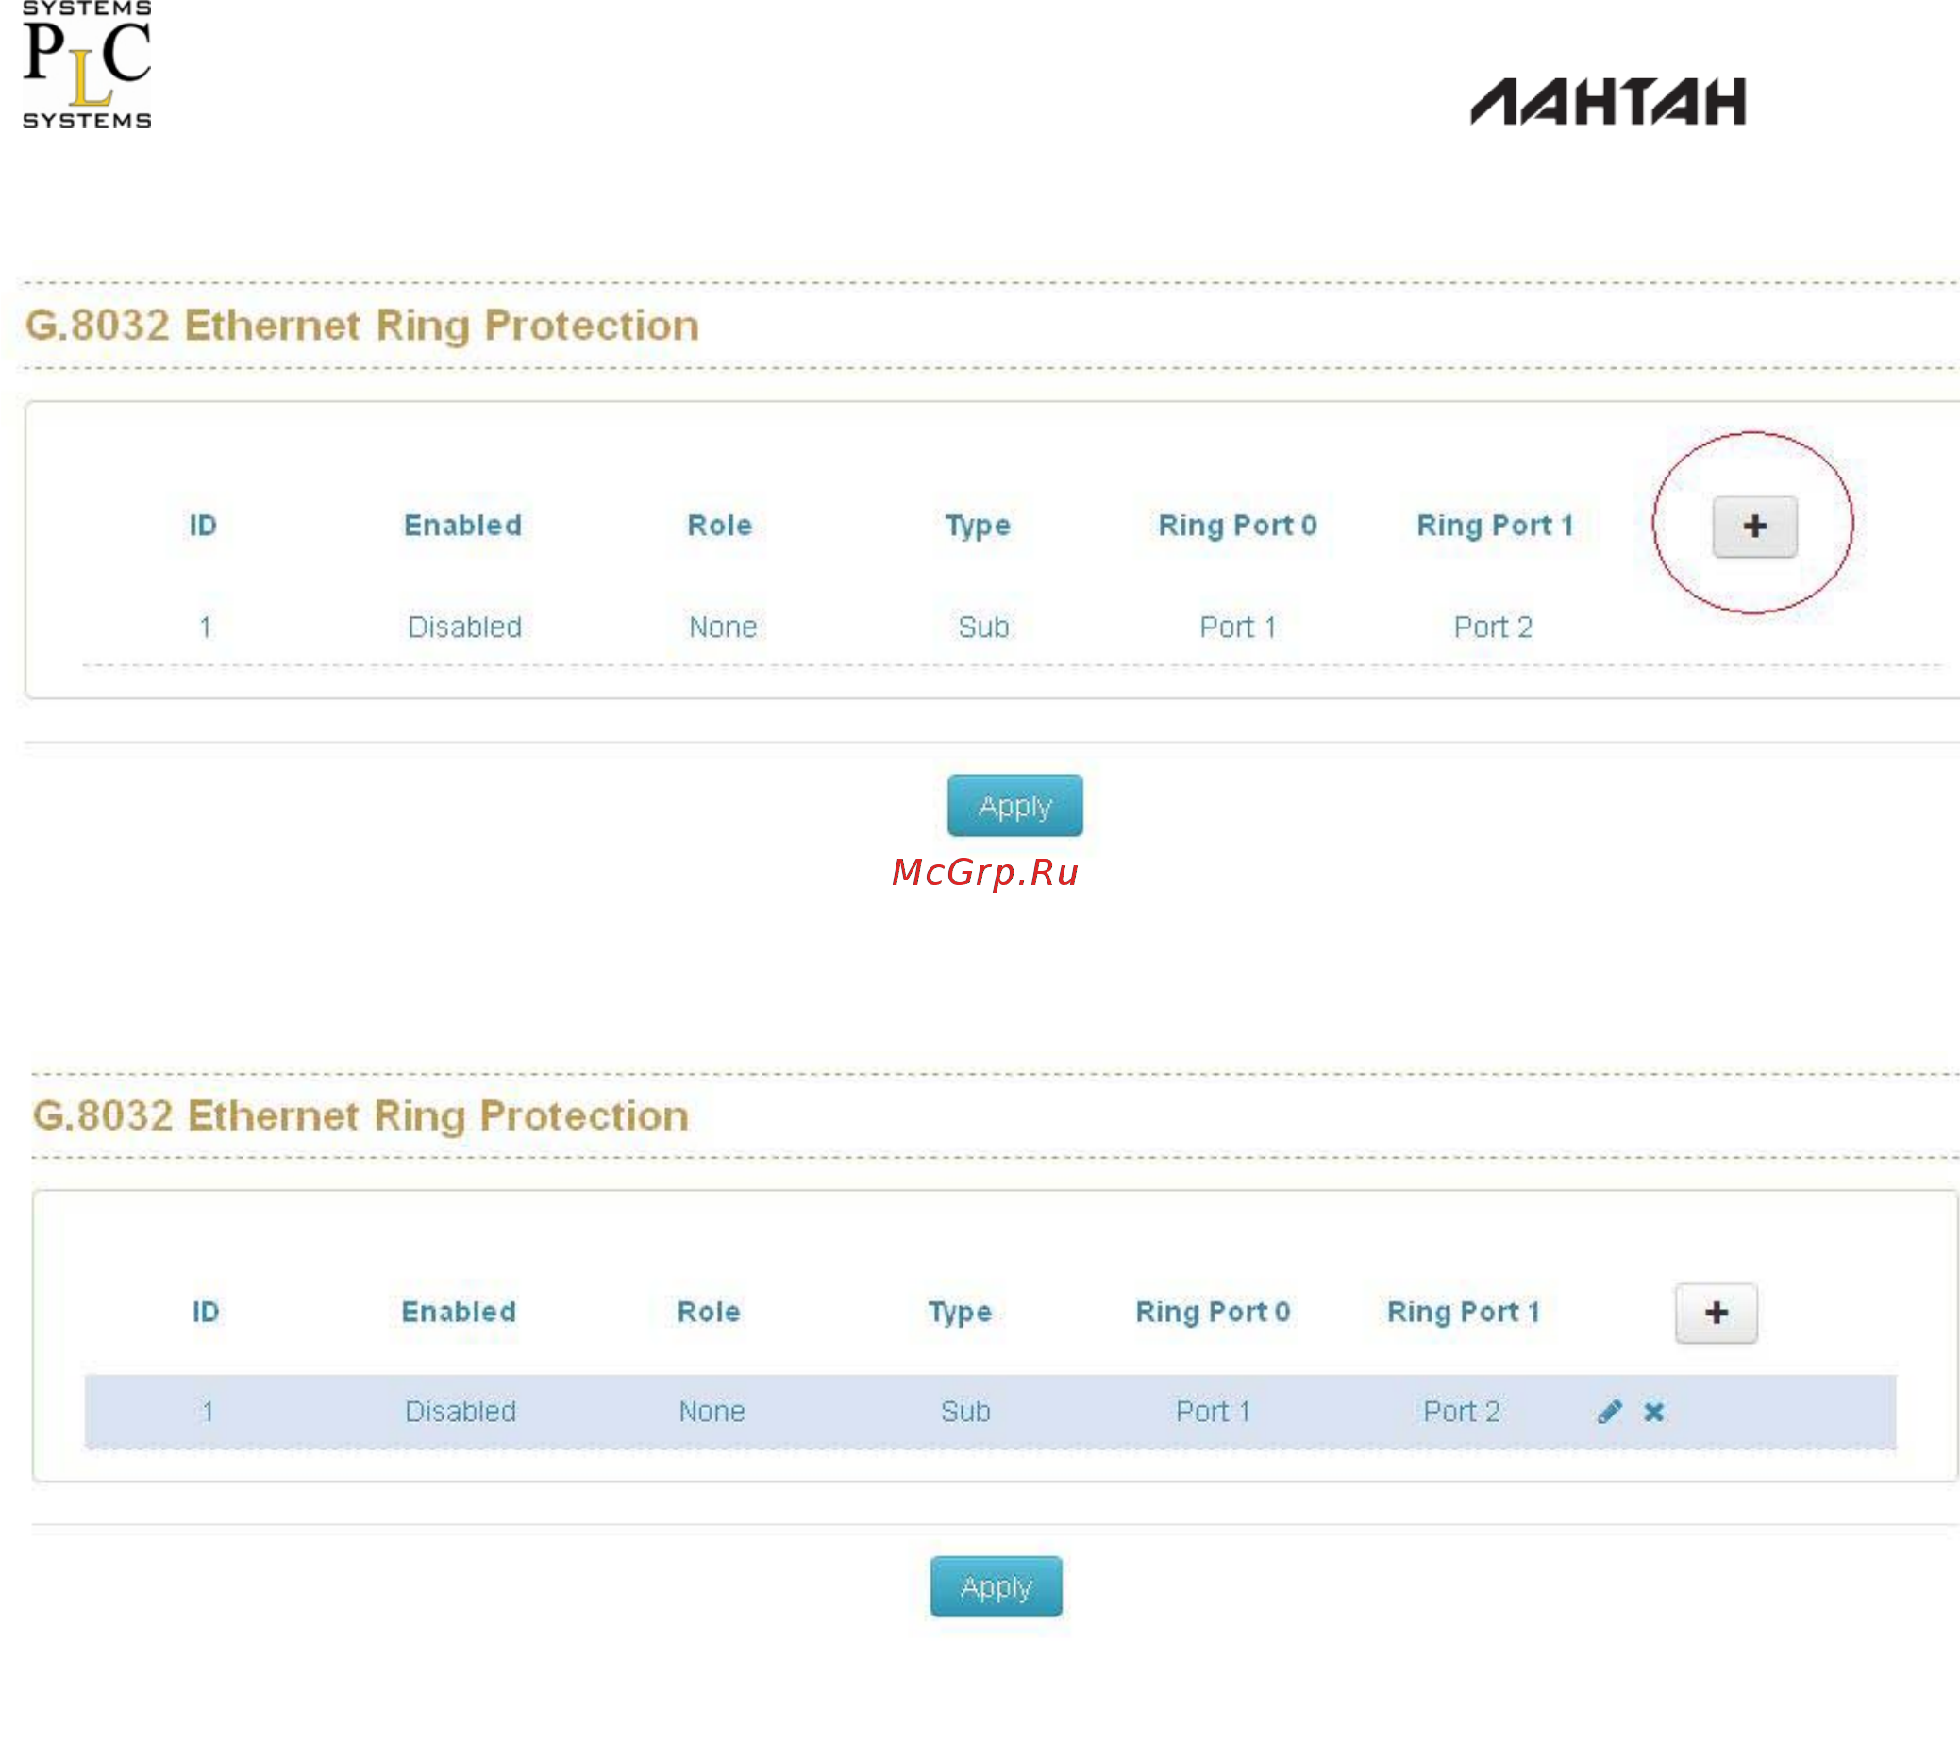Screen dimensions: 1960x1742
Task: Click the upper Apply button
Action: 1014,805
